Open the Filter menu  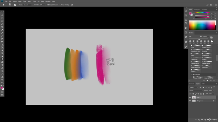point(34,1)
